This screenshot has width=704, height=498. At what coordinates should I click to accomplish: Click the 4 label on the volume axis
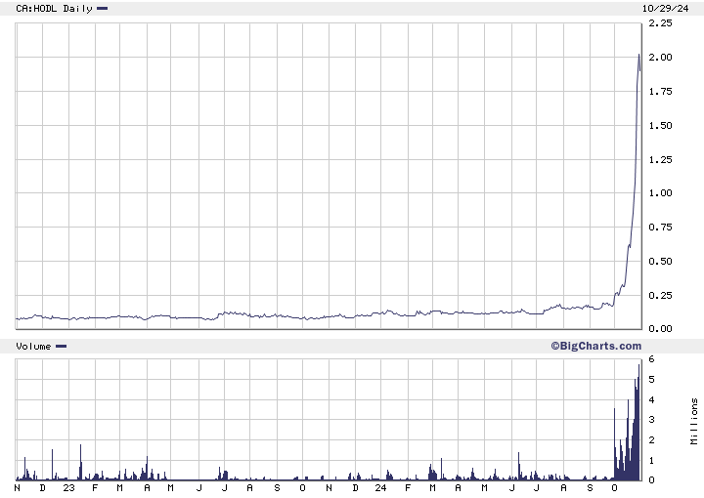(651, 399)
